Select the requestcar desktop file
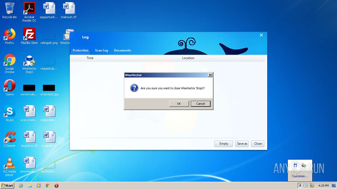This screenshot has width=337, height=189. (49, 65)
